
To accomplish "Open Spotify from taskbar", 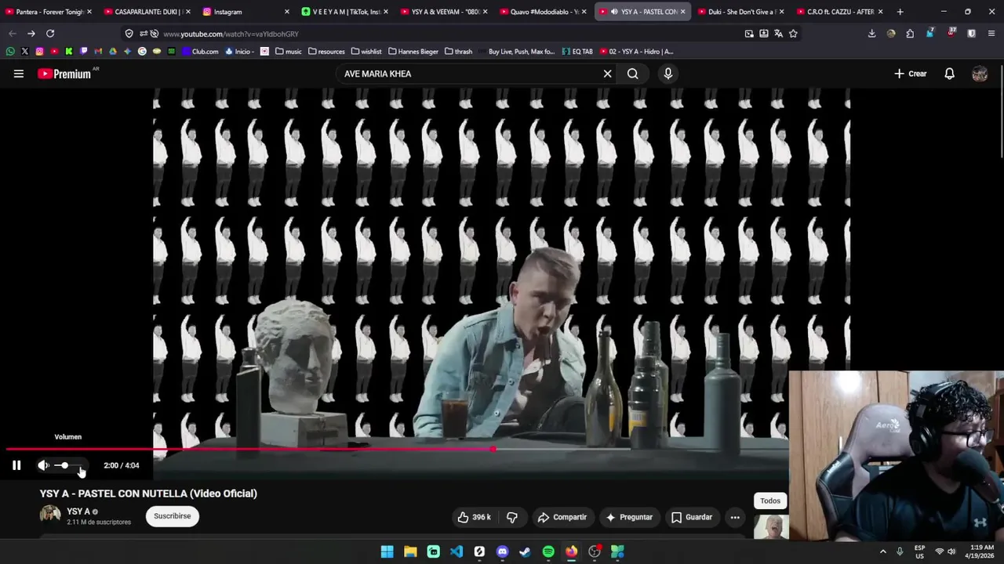I will click(x=548, y=551).
